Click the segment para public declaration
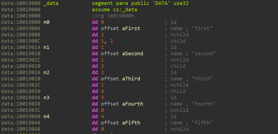This screenshot has width=278, height=134. (x=140, y=4)
